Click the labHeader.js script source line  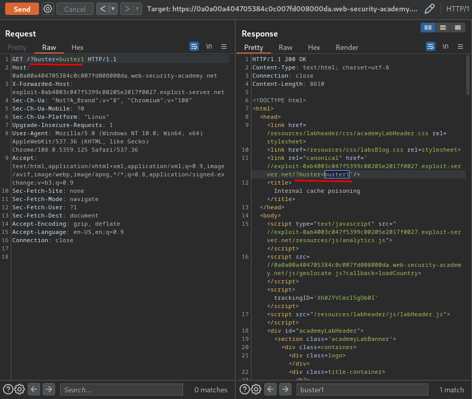(358, 314)
